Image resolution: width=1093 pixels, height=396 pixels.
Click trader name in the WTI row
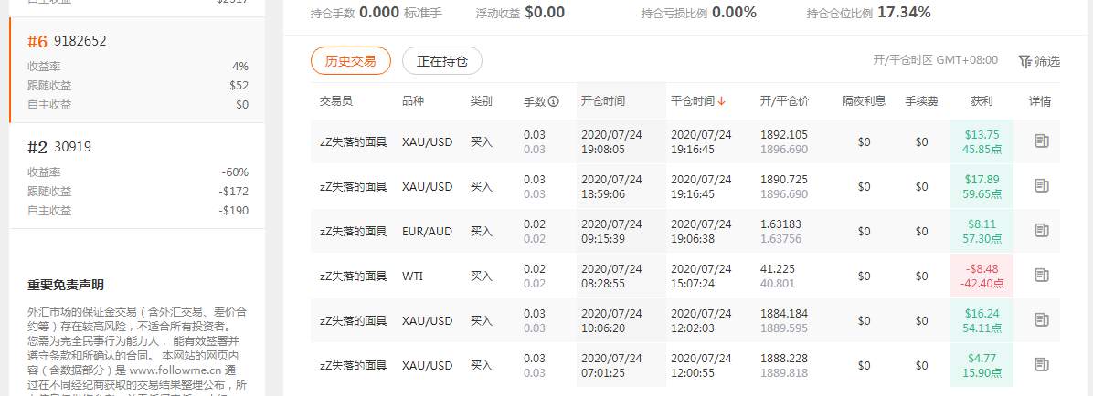coord(353,276)
